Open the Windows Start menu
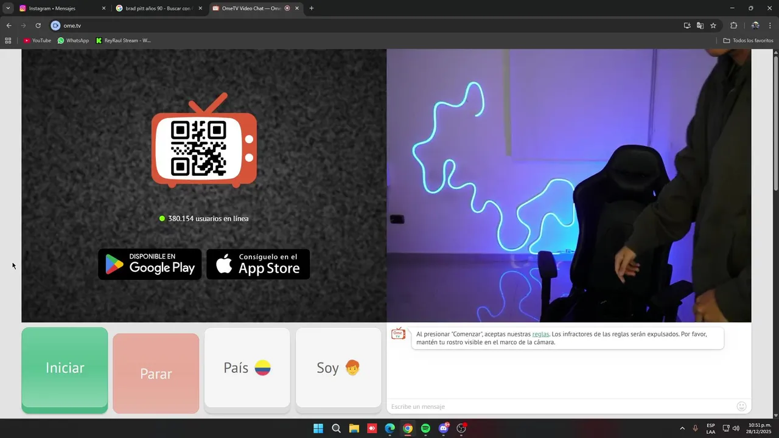The image size is (779, 438). [318, 428]
